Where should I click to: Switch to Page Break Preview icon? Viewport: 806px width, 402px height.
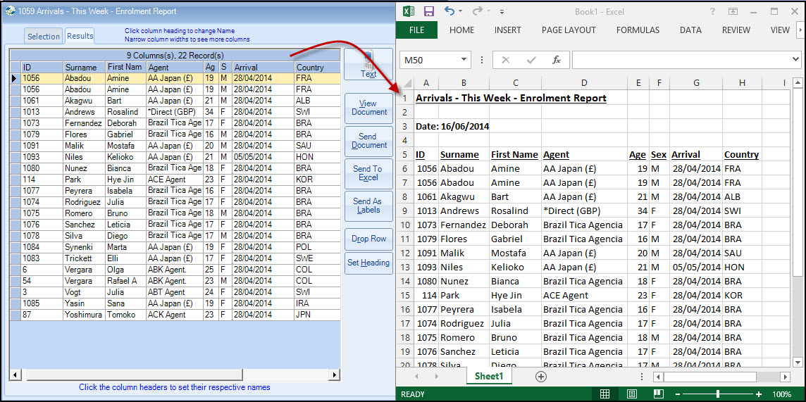tap(659, 394)
